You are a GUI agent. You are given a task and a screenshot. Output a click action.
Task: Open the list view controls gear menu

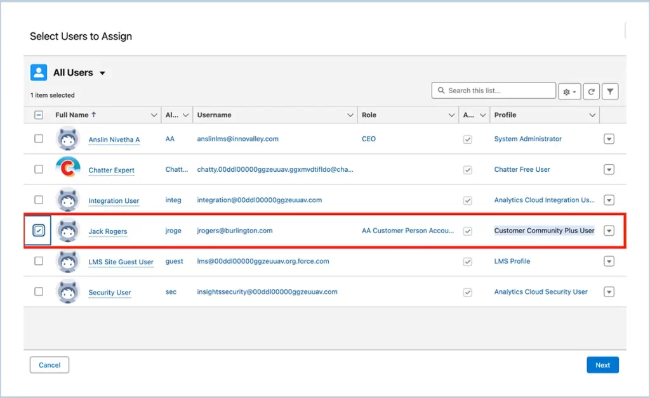(569, 91)
